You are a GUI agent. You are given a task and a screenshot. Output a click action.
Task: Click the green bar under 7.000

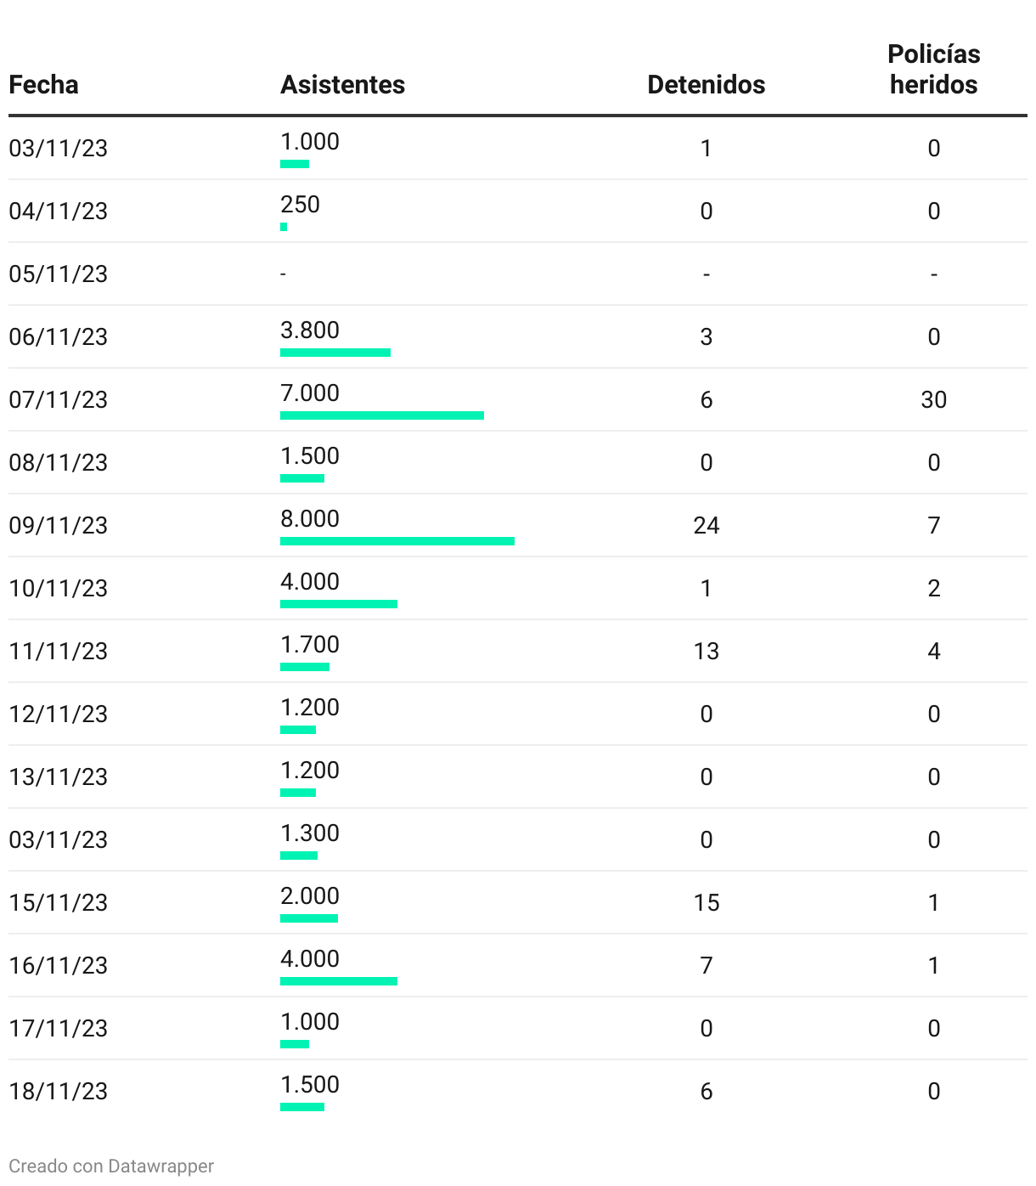(x=381, y=415)
